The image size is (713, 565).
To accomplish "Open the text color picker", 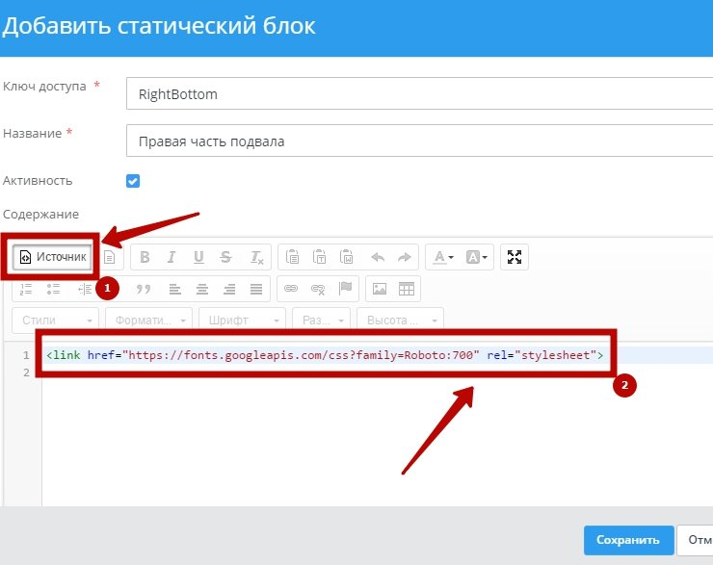I will (x=442, y=257).
